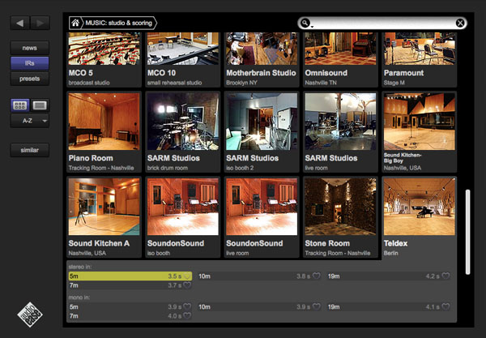Open the home icon in breadcrumb
The image size is (486, 338).
[75, 23]
